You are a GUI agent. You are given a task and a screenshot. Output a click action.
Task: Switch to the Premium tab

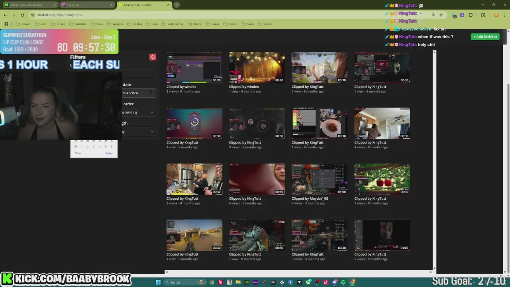click(87, 5)
